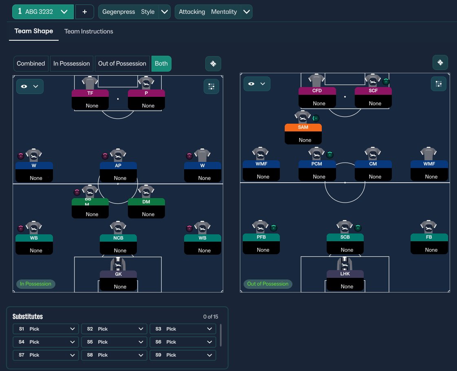This screenshot has height=371, width=457.
Task: Click the In Possession pitch label
Action: (35, 284)
